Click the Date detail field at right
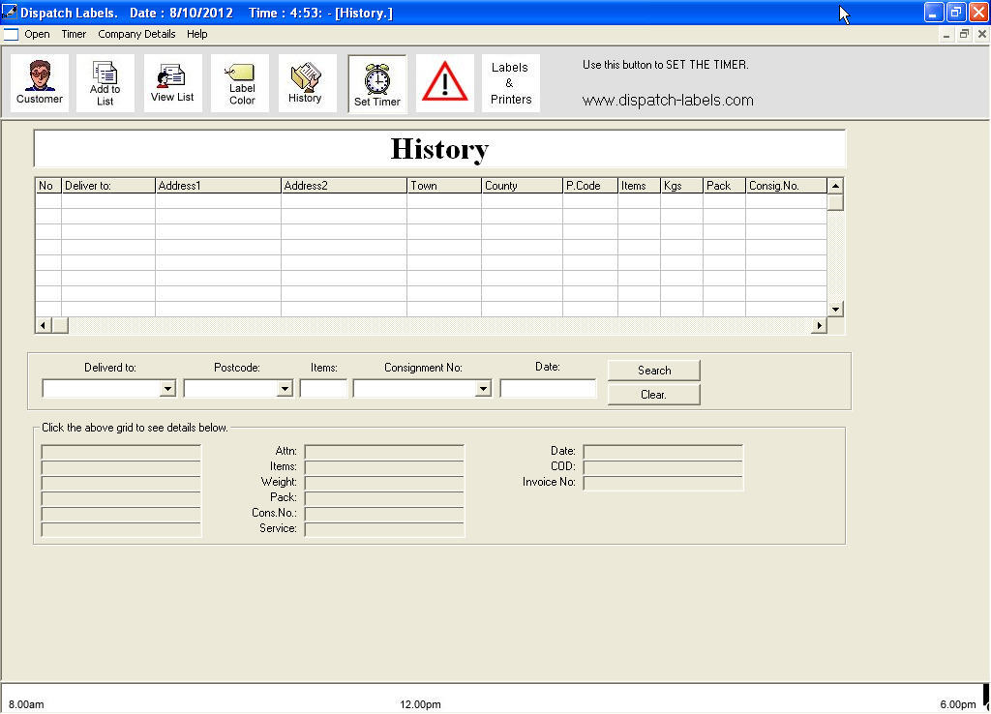The width and height of the screenshot is (991, 714). pos(663,451)
